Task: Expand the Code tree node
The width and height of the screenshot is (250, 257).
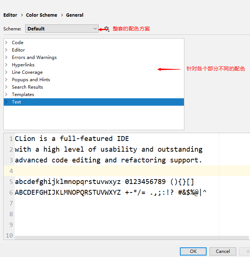Action: pyautogui.click(x=6, y=43)
